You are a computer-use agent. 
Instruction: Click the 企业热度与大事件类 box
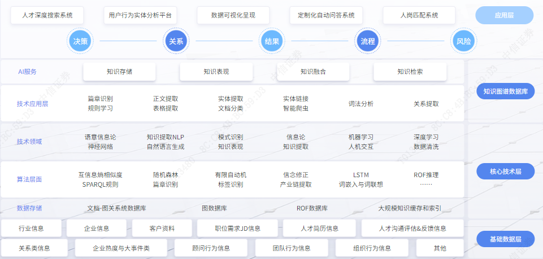click(x=121, y=248)
